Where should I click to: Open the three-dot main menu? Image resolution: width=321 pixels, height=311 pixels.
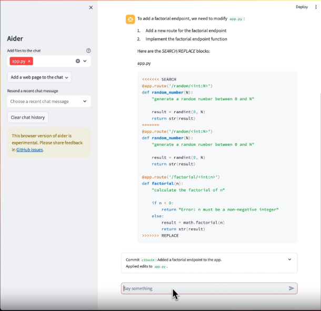(316, 7)
